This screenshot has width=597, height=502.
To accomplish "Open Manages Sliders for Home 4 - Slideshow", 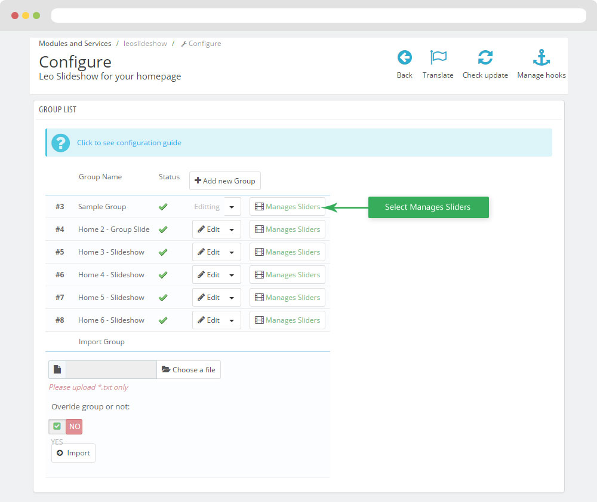I will [288, 275].
